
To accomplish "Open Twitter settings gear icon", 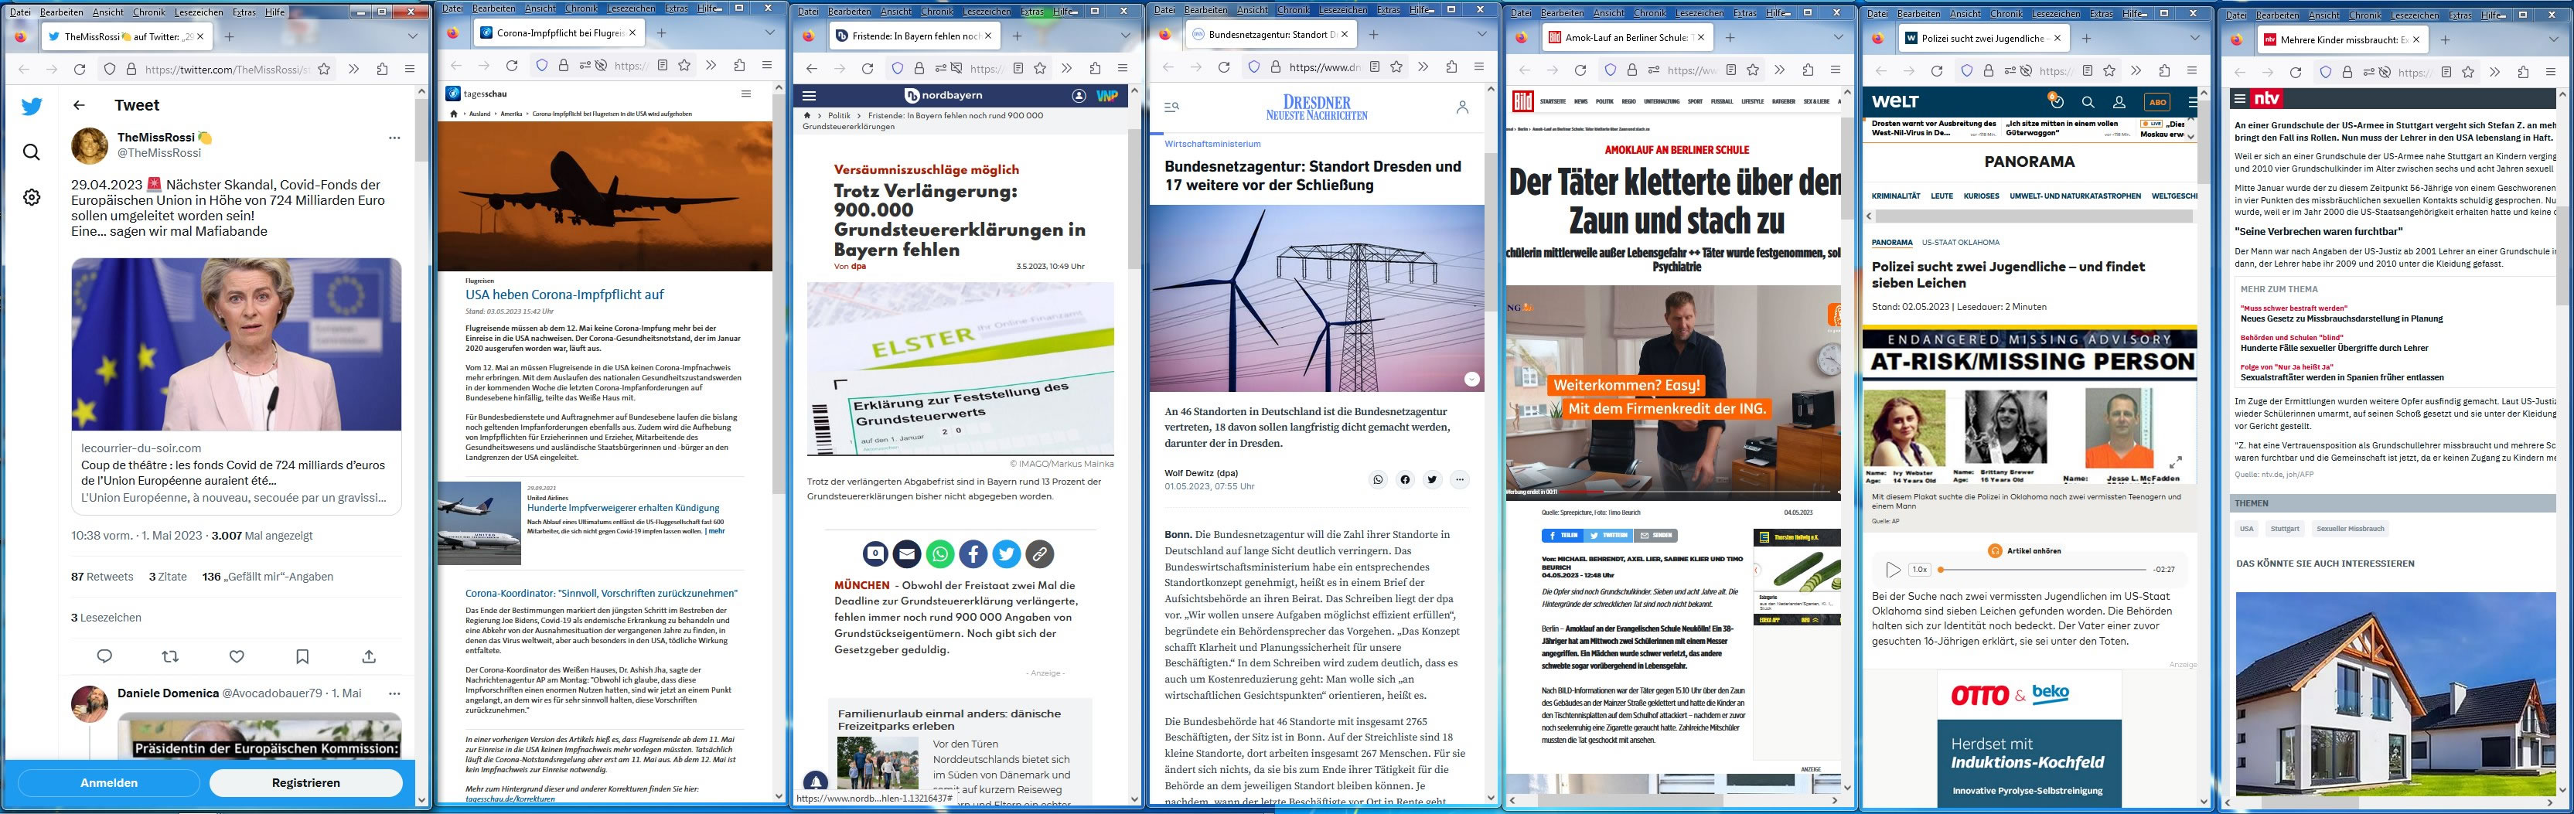I will tap(32, 198).
